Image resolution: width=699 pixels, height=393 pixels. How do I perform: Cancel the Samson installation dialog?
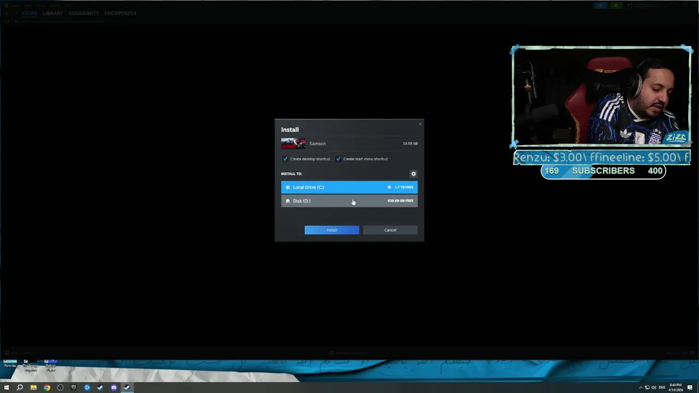click(x=390, y=230)
